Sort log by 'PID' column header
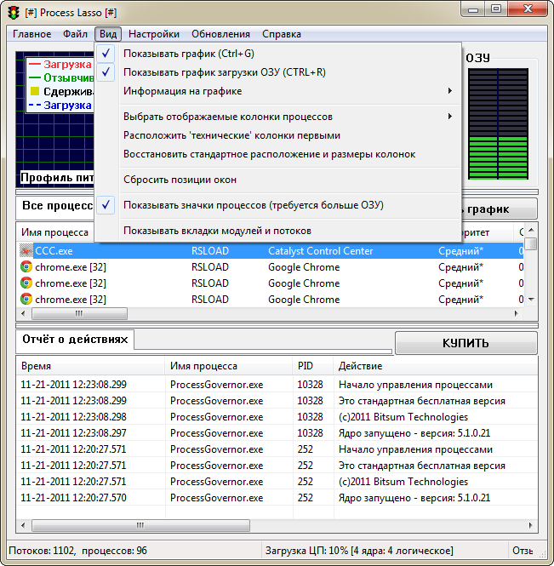 tap(312, 366)
